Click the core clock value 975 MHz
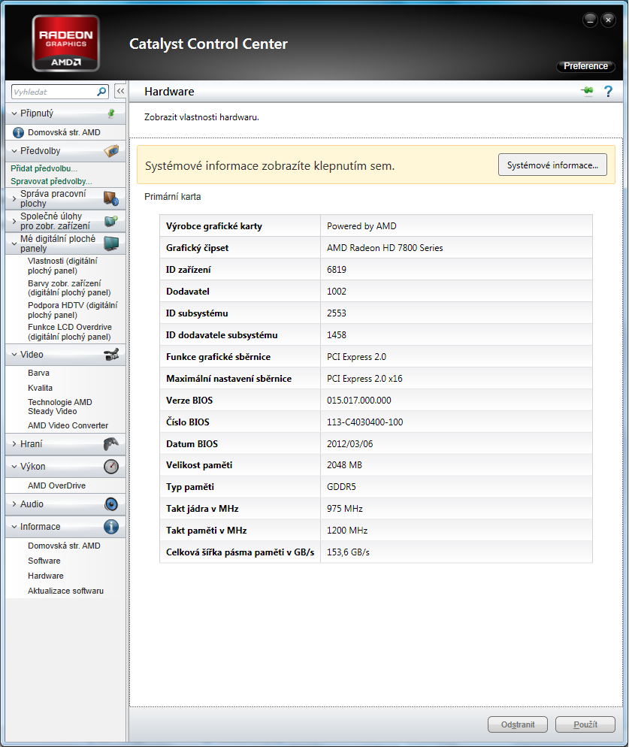629x747 pixels. coord(344,509)
